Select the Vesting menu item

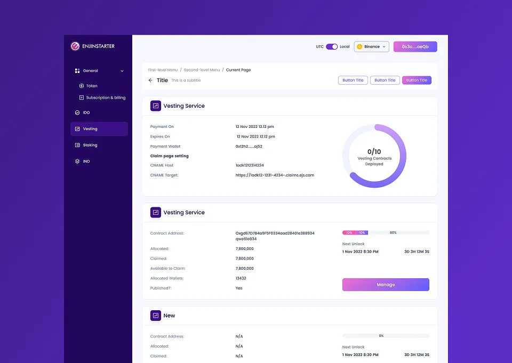tap(99, 129)
